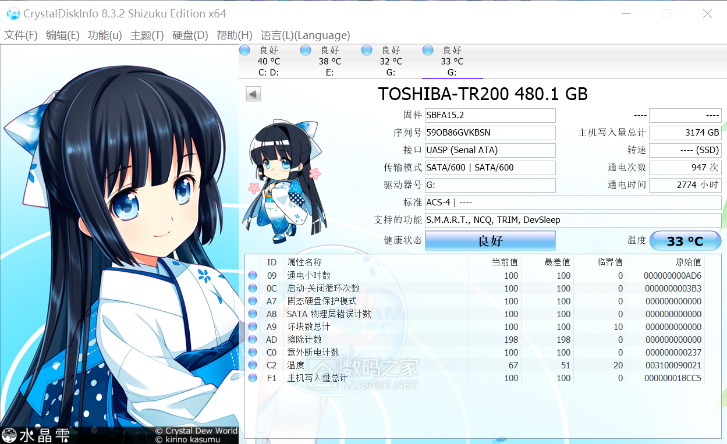Click the host writes value 3174 GB
Viewport: 727px width, 444px height.
[x=685, y=133]
